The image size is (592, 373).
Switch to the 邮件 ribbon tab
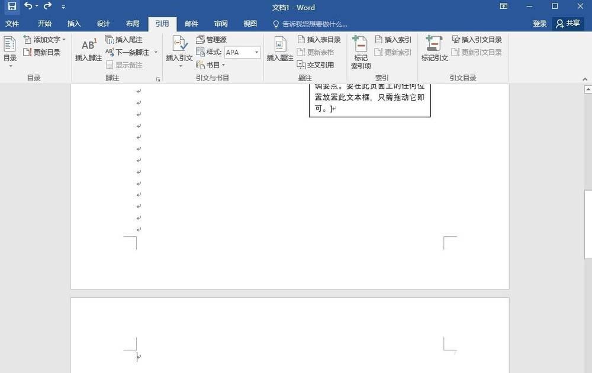[x=191, y=24]
